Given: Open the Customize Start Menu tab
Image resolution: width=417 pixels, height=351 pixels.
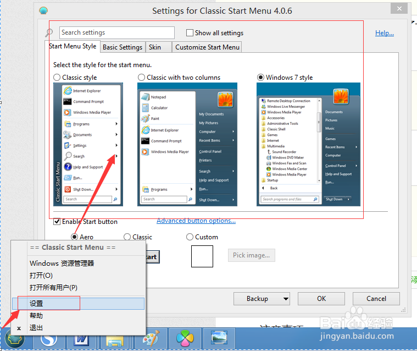Looking at the screenshot, I should 207,47.
